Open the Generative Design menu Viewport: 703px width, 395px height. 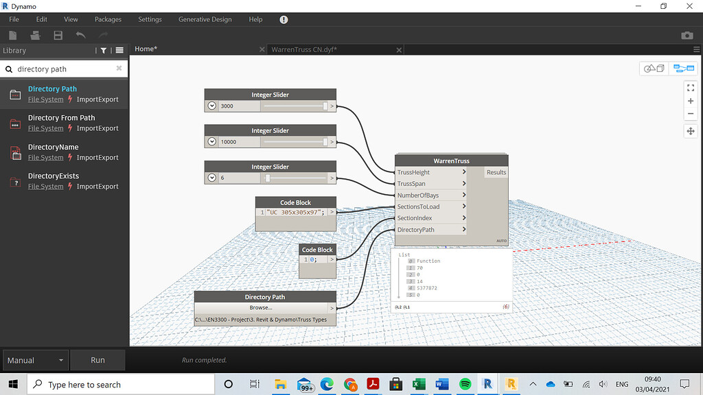point(205,19)
